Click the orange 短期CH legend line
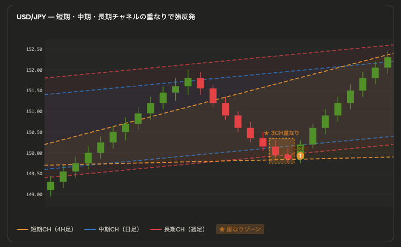 click(x=23, y=229)
